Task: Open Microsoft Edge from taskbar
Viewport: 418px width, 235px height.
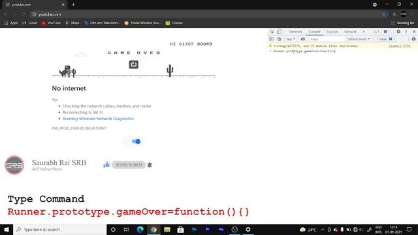Action: point(140,229)
